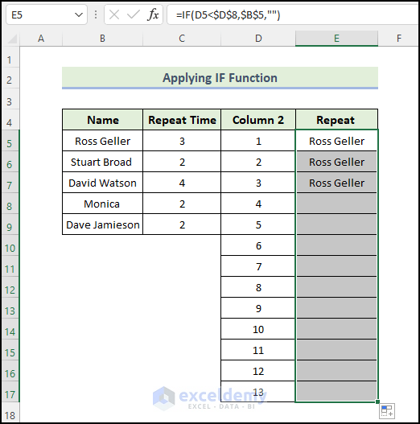Select the 'Stuart Broad' cell
The image size is (420, 424).
click(102, 162)
